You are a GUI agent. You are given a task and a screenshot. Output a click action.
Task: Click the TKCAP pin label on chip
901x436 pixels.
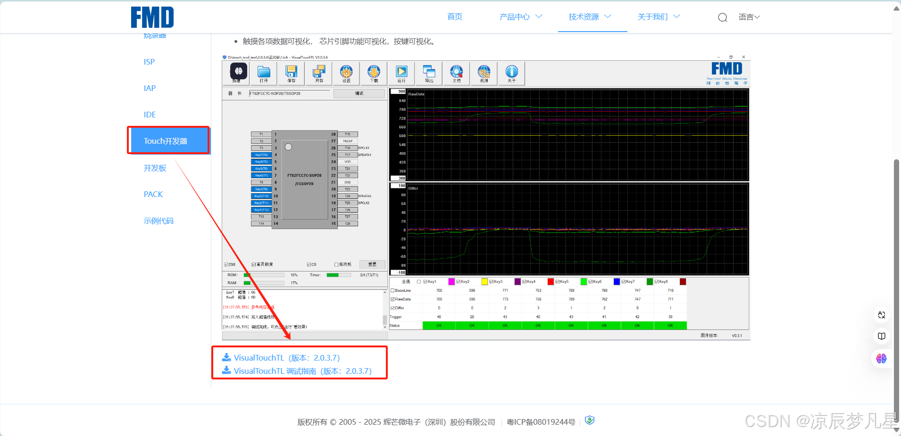(348, 141)
